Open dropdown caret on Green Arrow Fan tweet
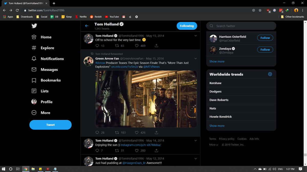Screen dimensions: 307x172 click(196, 58)
